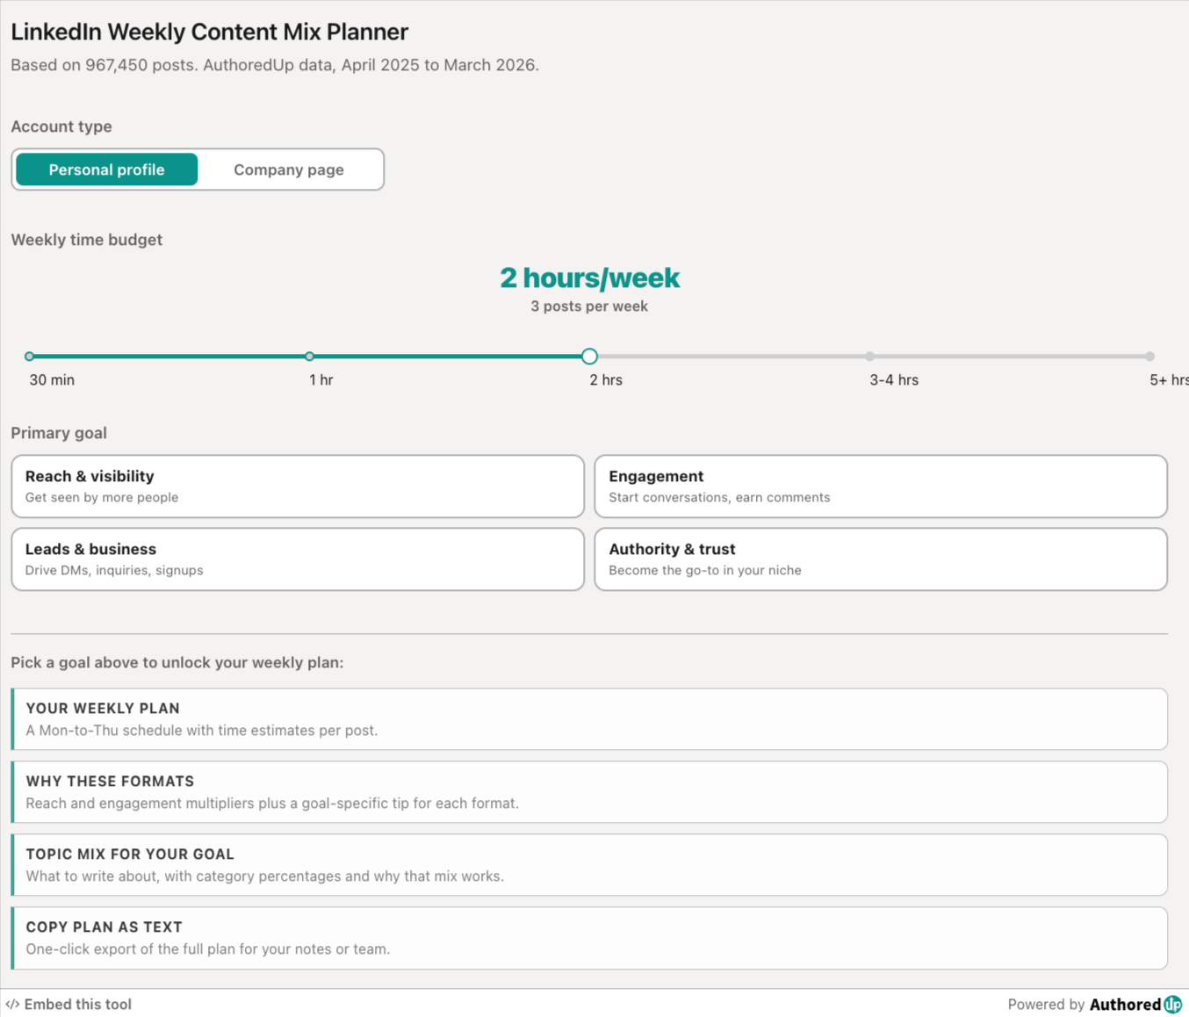This screenshot has height=1017, width=1189.
Task: Click the Primary goal label
Action: [x=59, y=433]
